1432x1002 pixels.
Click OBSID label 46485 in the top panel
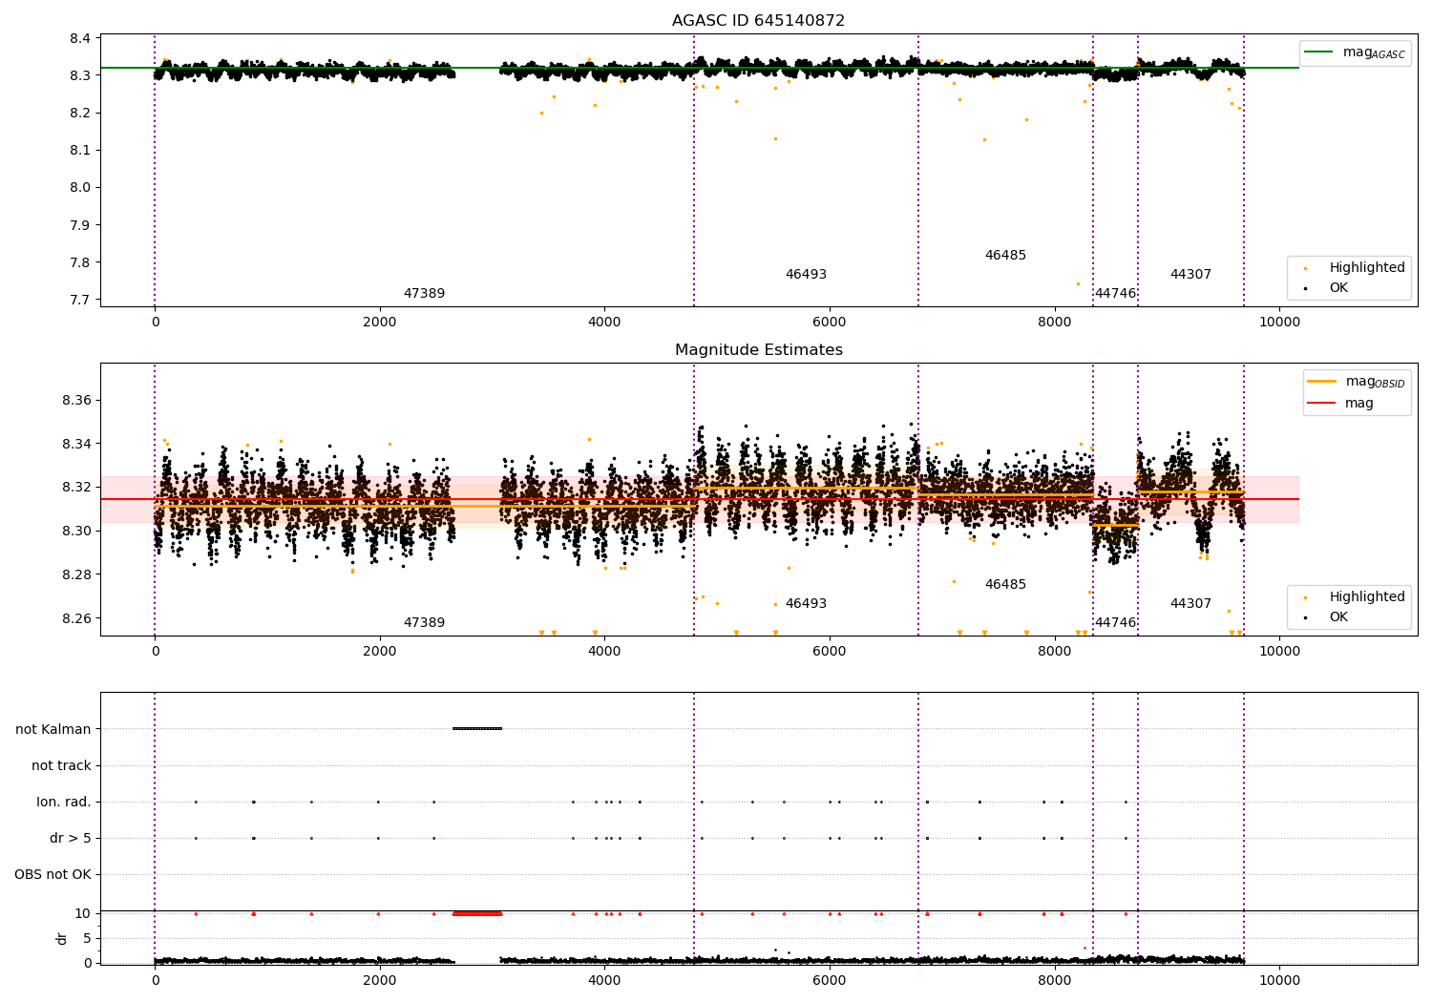pyautogui.click(x=1005, y=255)
